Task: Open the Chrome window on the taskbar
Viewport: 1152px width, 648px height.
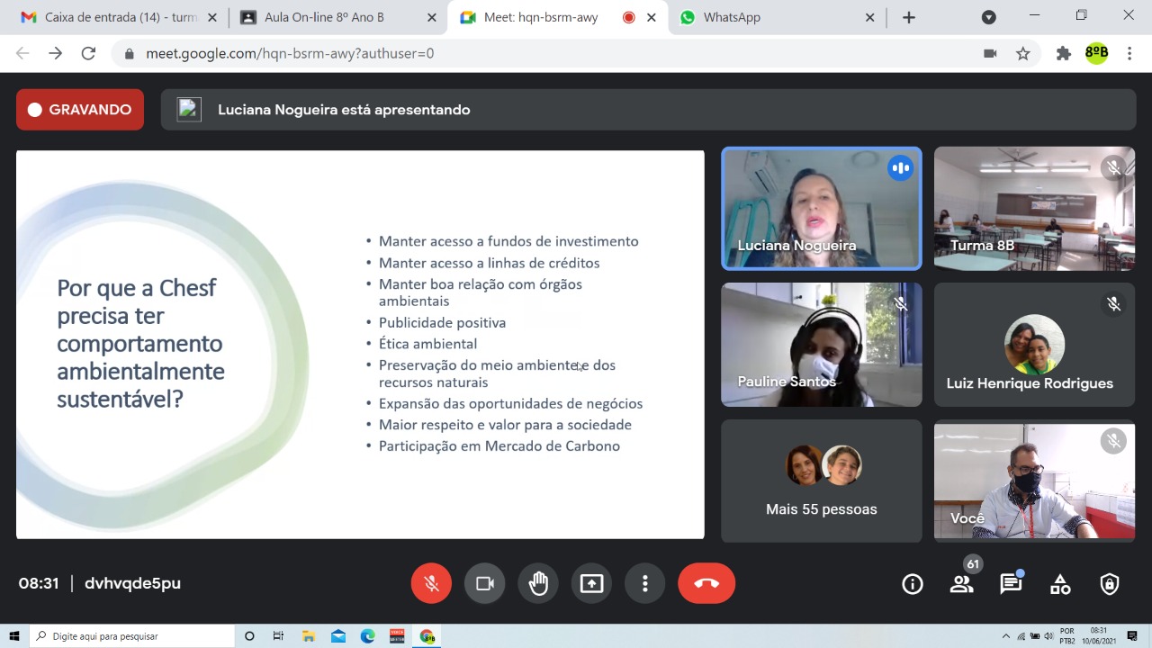Action: tap(427, 636)
